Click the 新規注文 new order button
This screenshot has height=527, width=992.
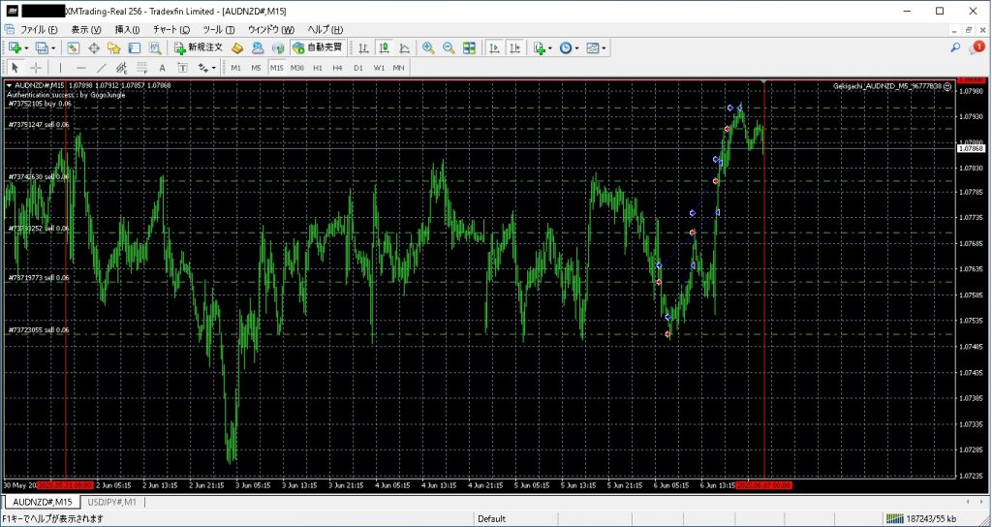(x=199, y=47)
